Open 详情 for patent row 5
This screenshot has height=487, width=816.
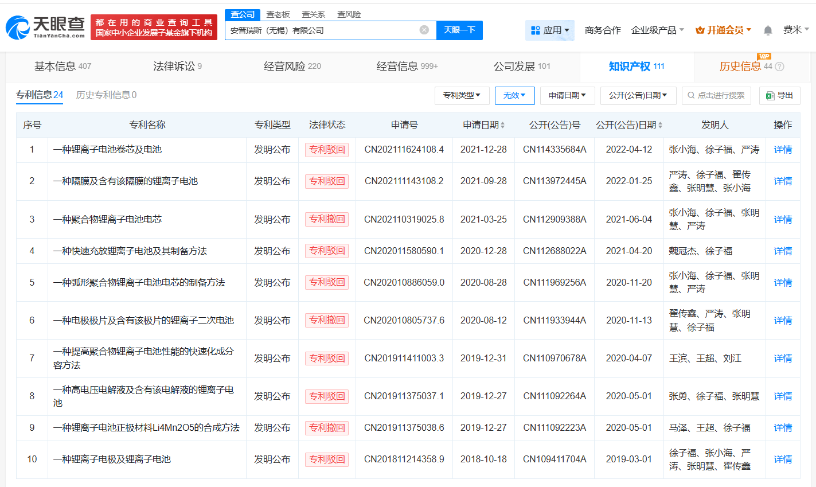pyautogui.click(x=783, y=283)
